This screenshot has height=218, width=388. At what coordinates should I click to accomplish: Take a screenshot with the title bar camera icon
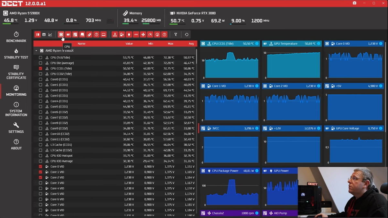[354, 3]
